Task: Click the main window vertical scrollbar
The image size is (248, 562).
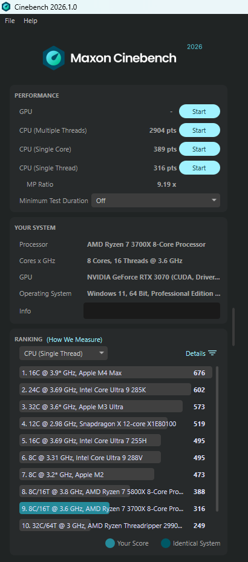Action: (233, 327)
